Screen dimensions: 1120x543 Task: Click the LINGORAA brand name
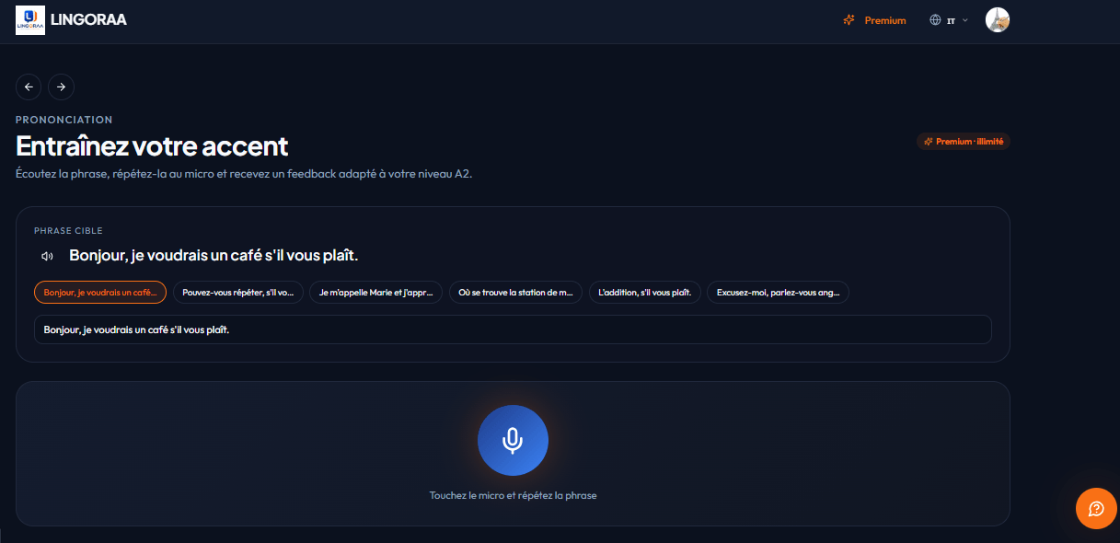[x=88, y=20]
